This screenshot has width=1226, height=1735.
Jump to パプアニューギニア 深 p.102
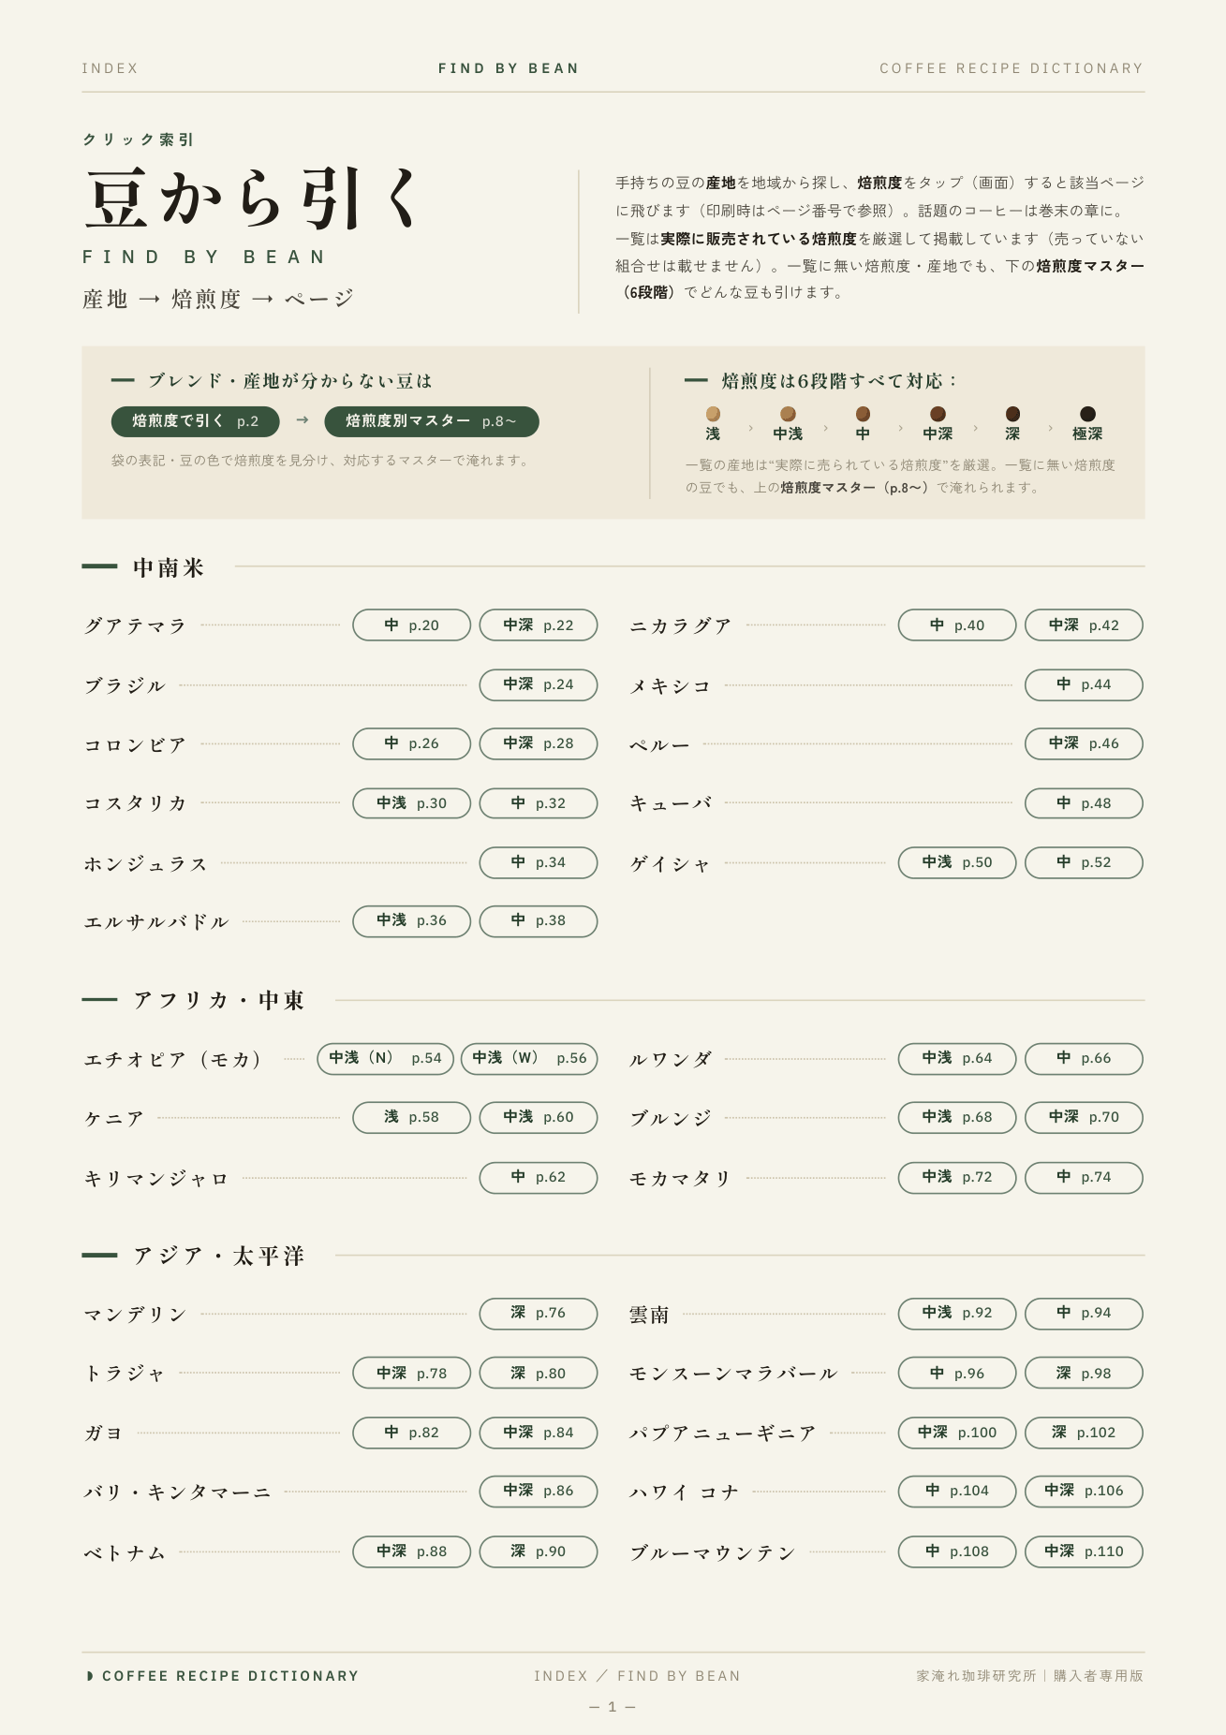tap(1084, 1433)
